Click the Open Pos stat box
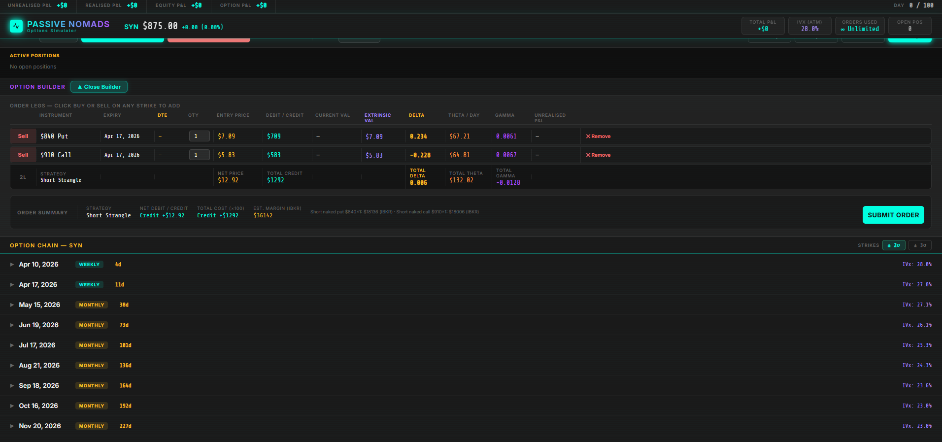Viewport: 942px width, 442px height. click(910, 26)
